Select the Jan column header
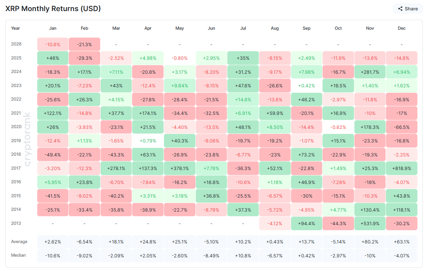 (52, 28)
